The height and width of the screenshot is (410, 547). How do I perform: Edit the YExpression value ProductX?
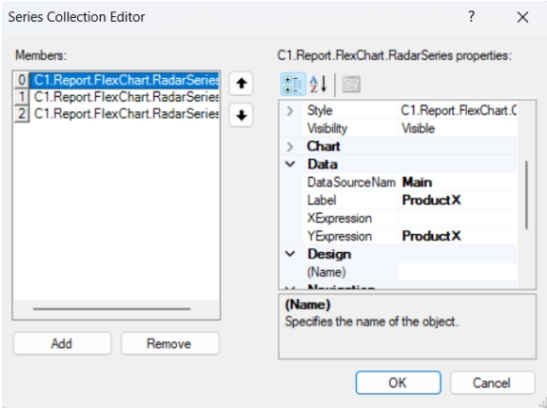tap(458, 236)
